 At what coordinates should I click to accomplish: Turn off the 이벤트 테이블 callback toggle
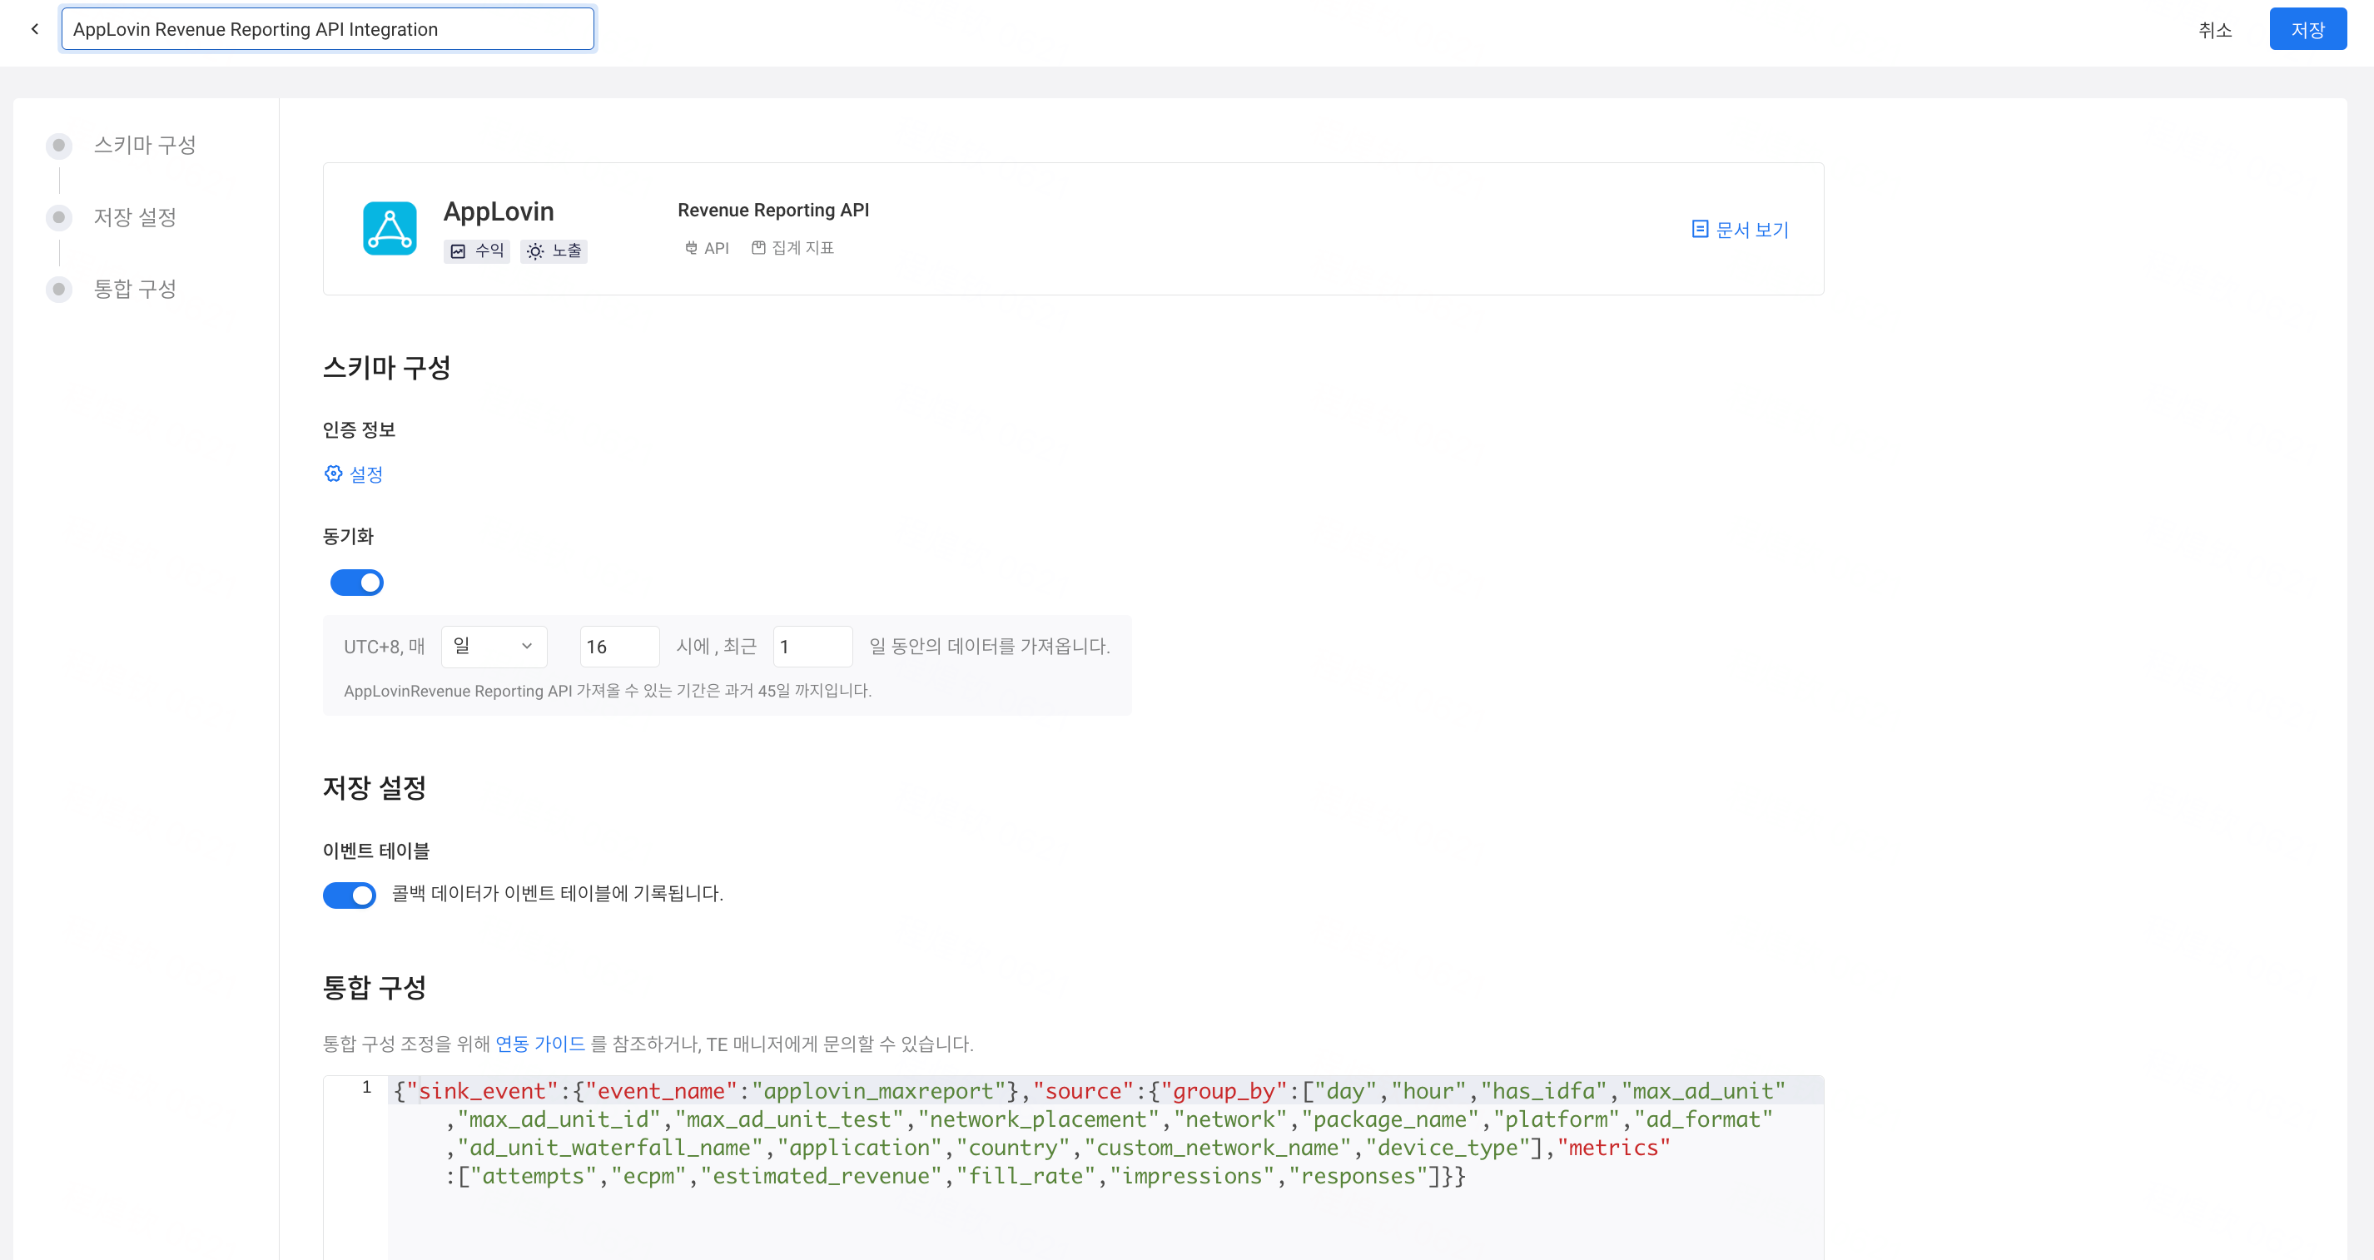[350, 894]
